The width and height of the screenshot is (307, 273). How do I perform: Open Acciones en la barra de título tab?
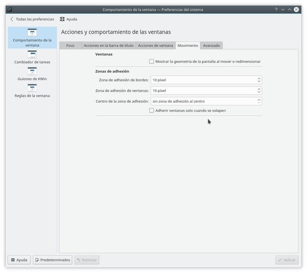pyautogui.click(x=108, y=45)
